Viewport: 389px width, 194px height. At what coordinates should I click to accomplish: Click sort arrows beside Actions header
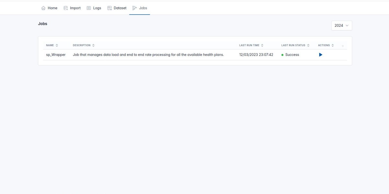pos(333,45)
